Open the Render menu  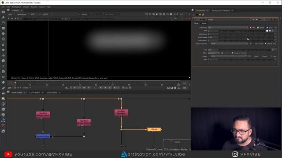tap(34, 7)
